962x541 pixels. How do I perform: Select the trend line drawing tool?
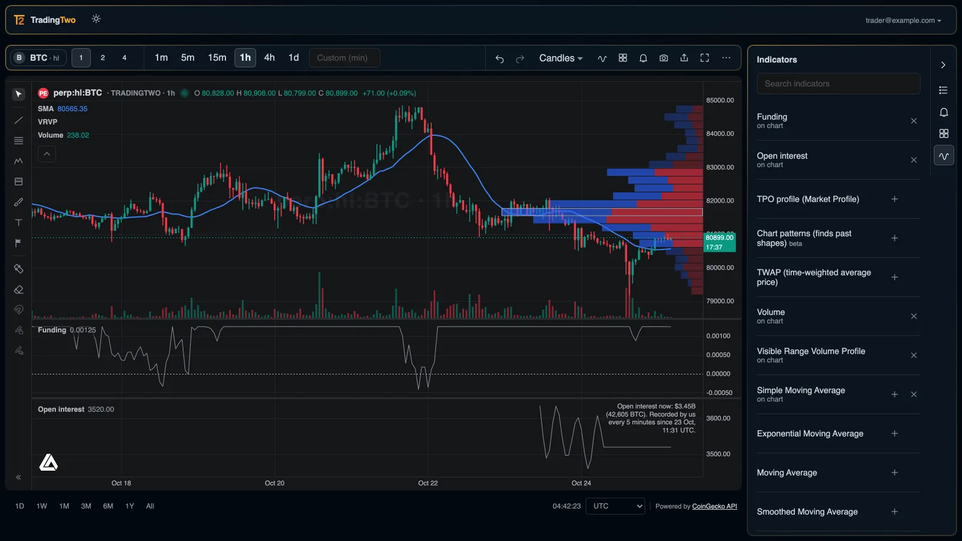[19, 120]
